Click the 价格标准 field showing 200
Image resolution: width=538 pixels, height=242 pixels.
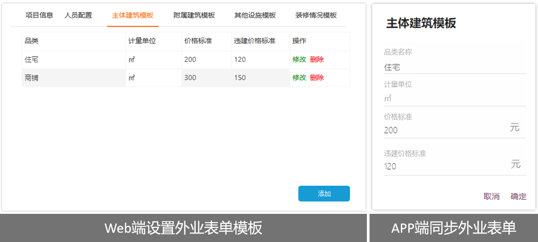445,130
